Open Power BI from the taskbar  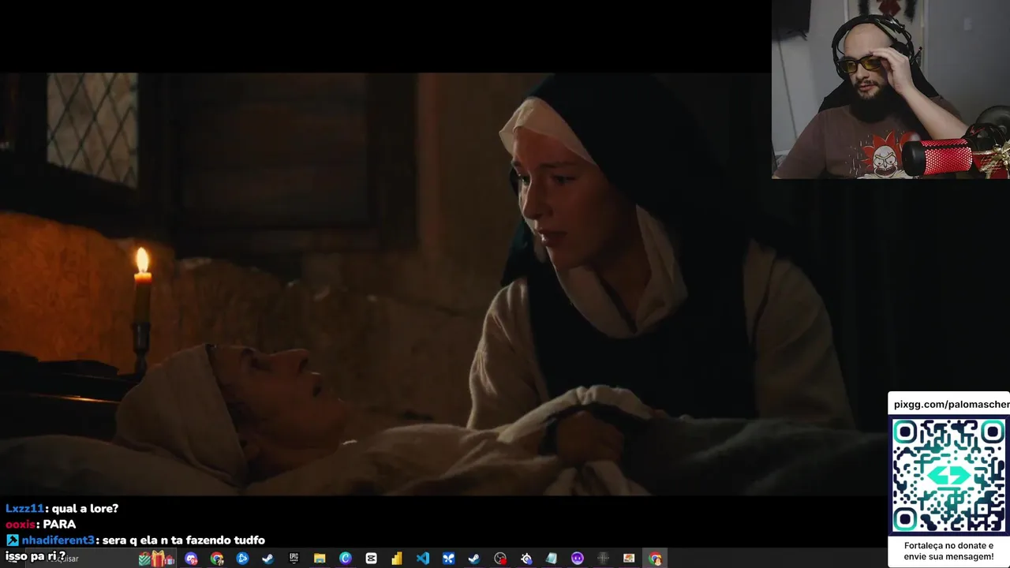point(397,559)
